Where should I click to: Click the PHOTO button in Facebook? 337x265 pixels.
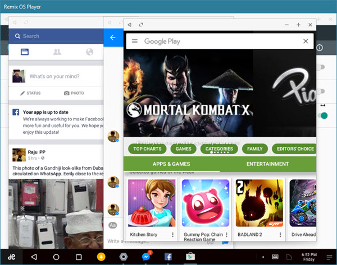coord(74,93)
